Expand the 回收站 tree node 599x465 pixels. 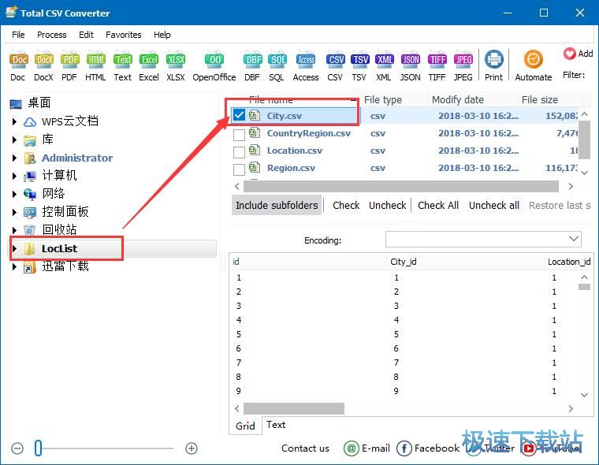tap(14, 230)
